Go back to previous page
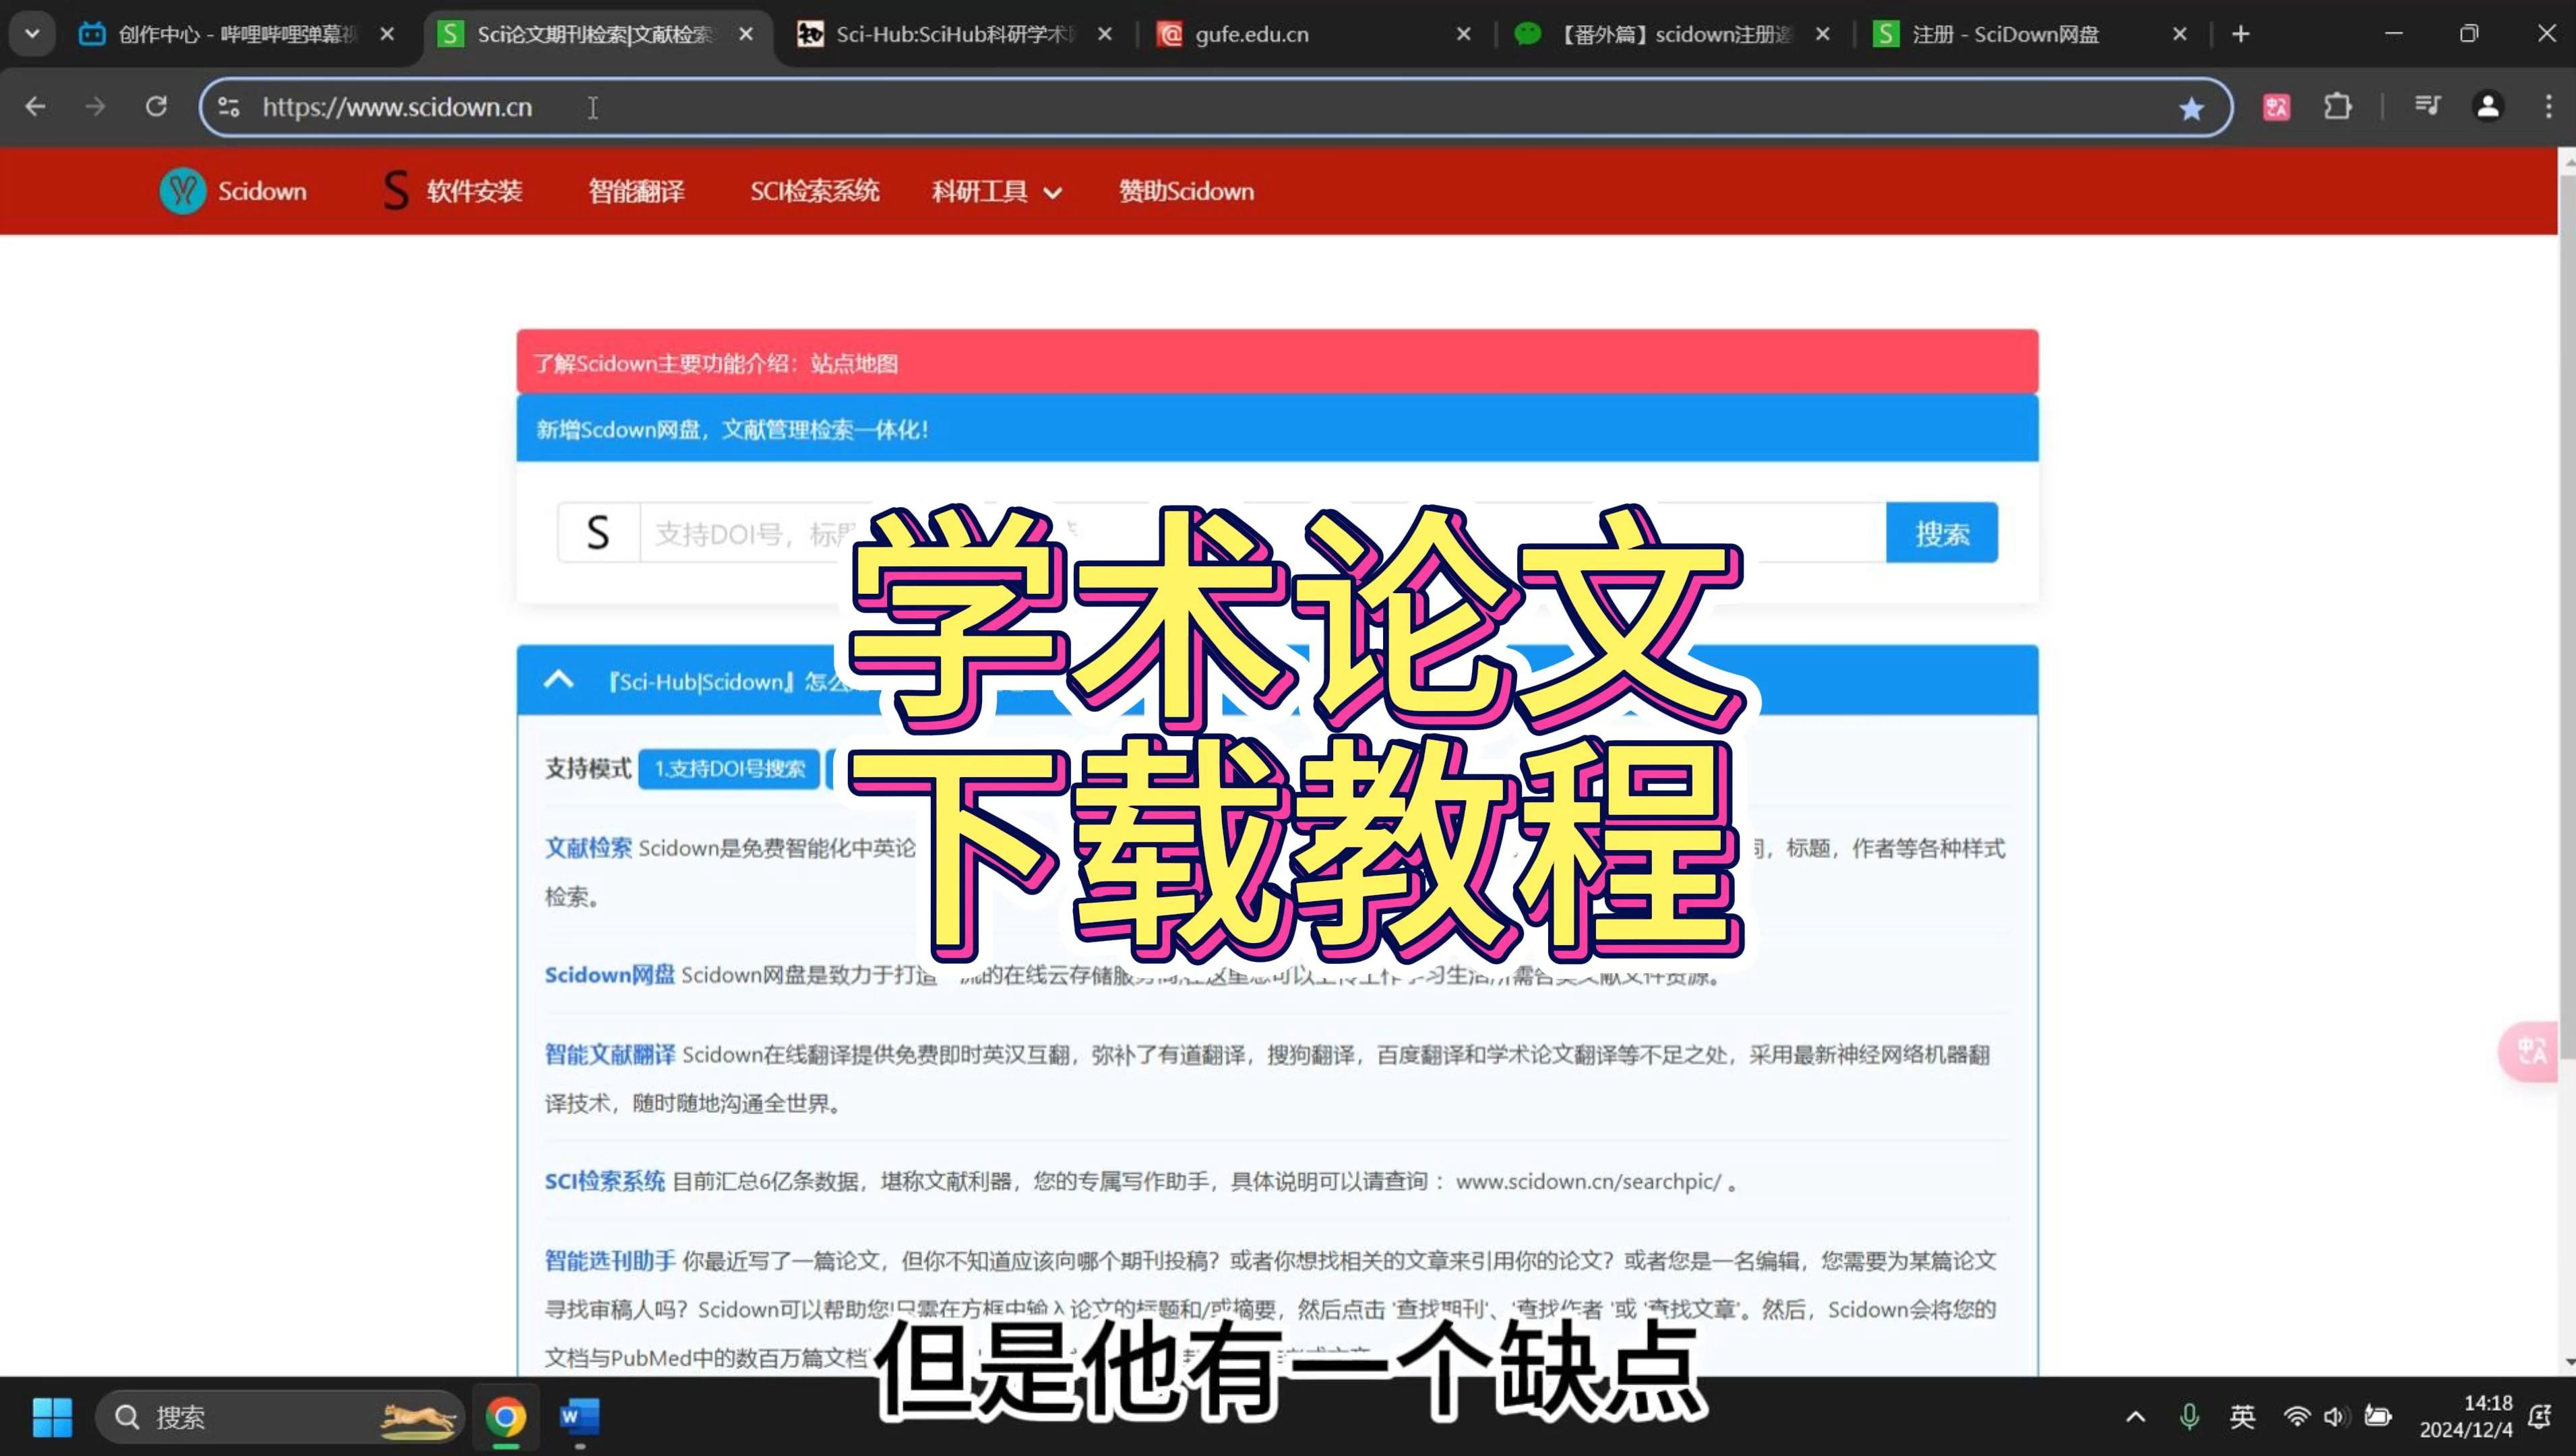The height and width of the screenshot is (1456, 2576). 35,106
